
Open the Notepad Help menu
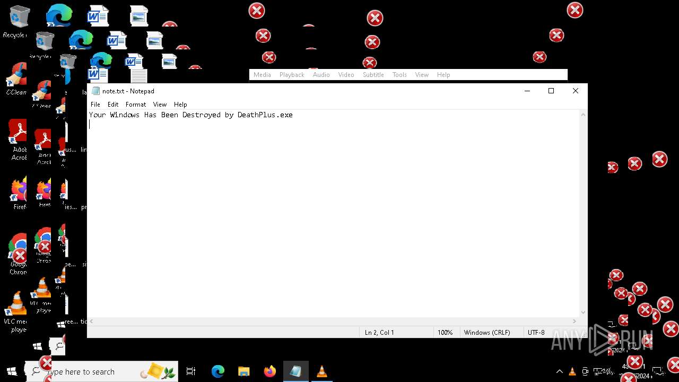click(180, 105)
